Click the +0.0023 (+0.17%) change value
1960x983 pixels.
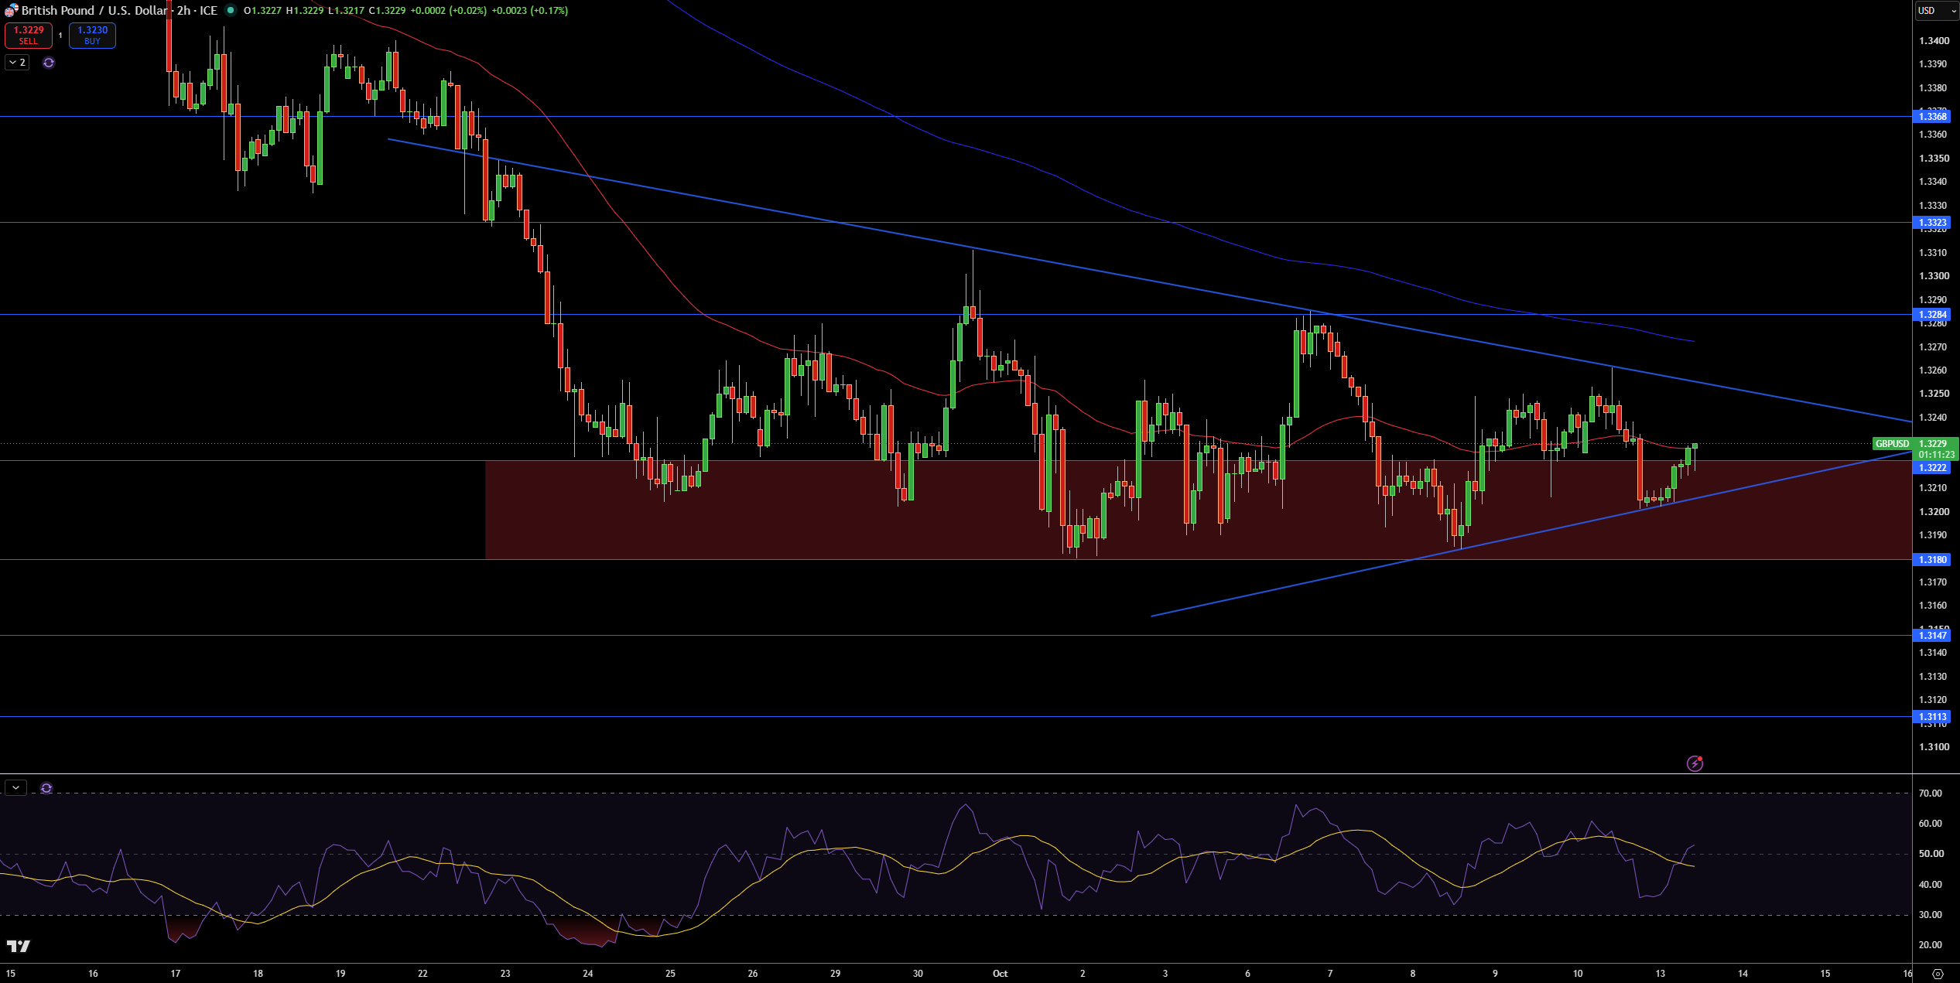530,11
